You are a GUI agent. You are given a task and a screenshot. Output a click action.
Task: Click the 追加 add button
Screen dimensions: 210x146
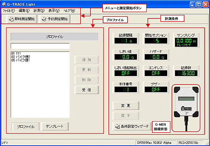(87, 60)
